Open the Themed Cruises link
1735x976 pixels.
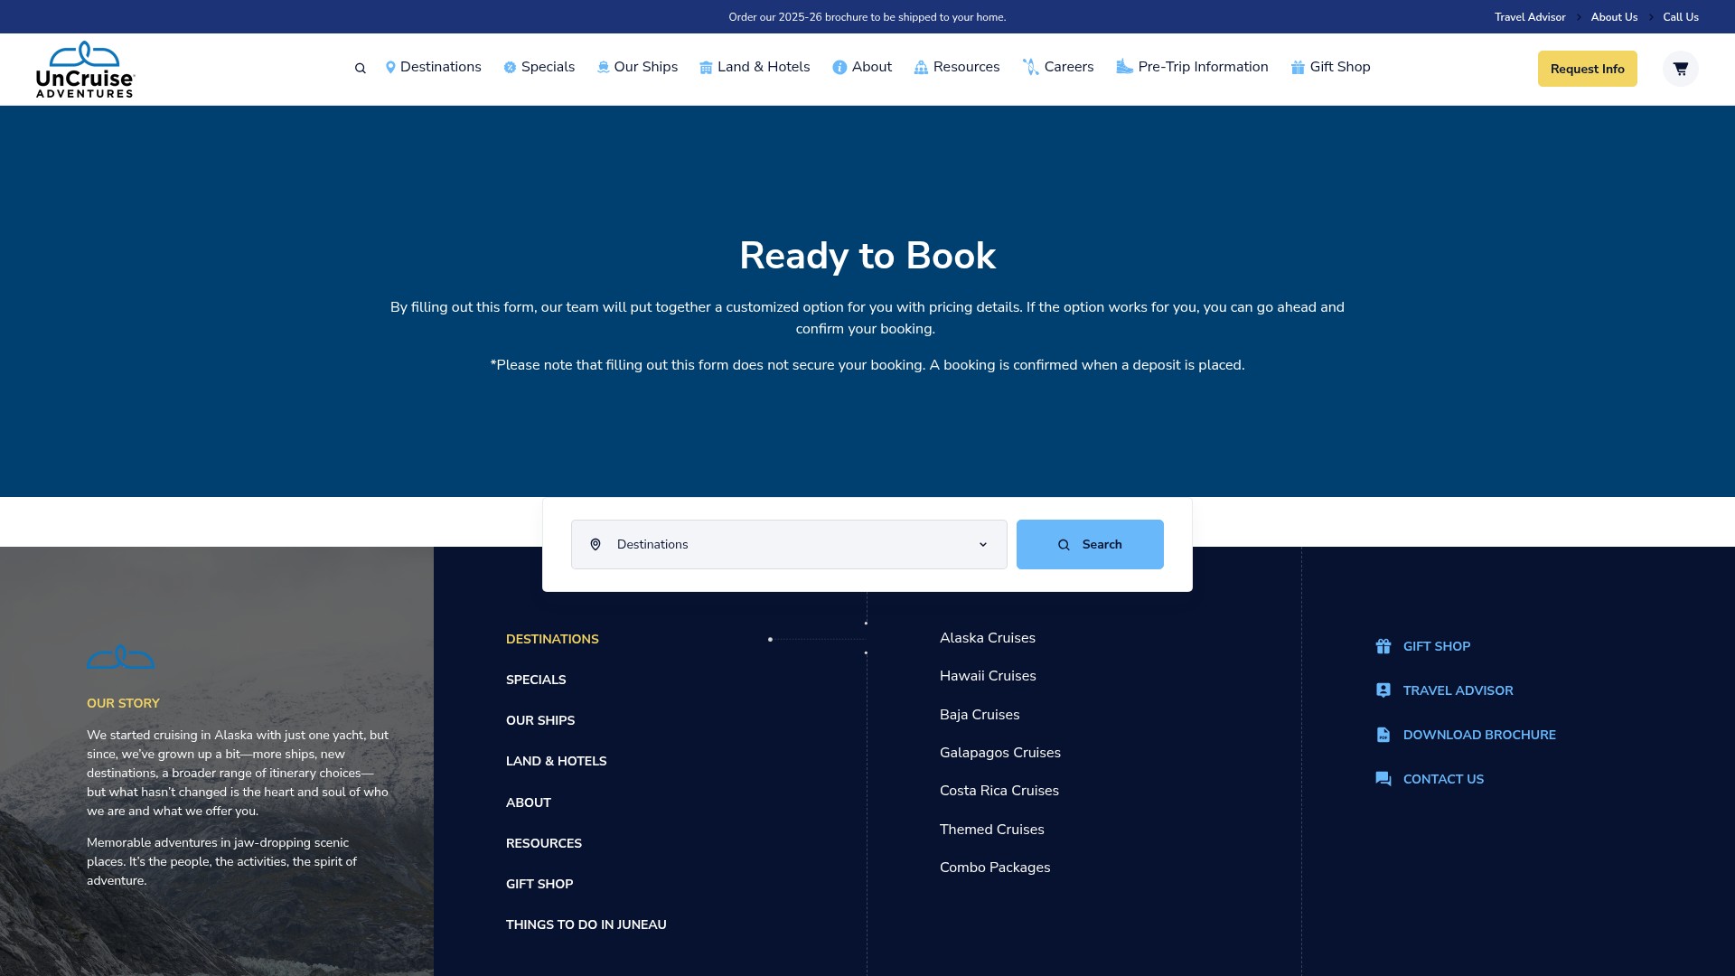pos(992,830)
